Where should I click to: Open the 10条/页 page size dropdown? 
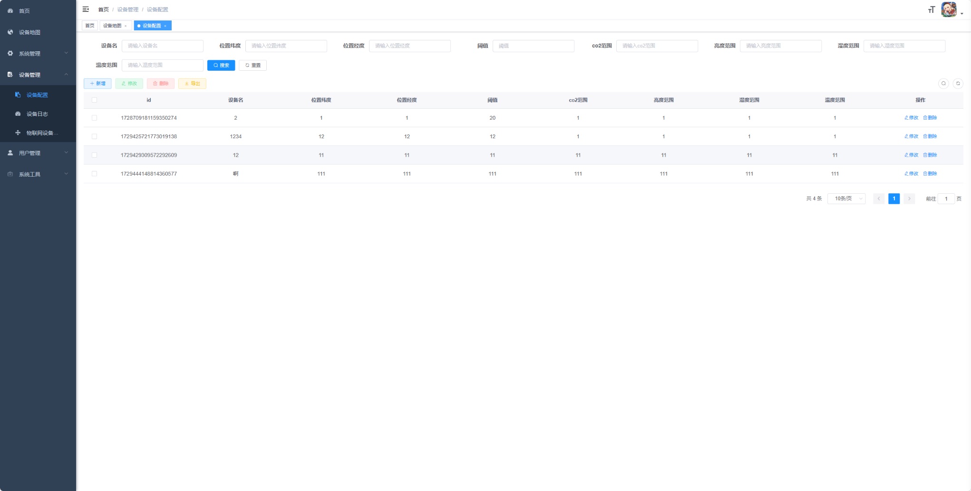(x=846, y=198)
